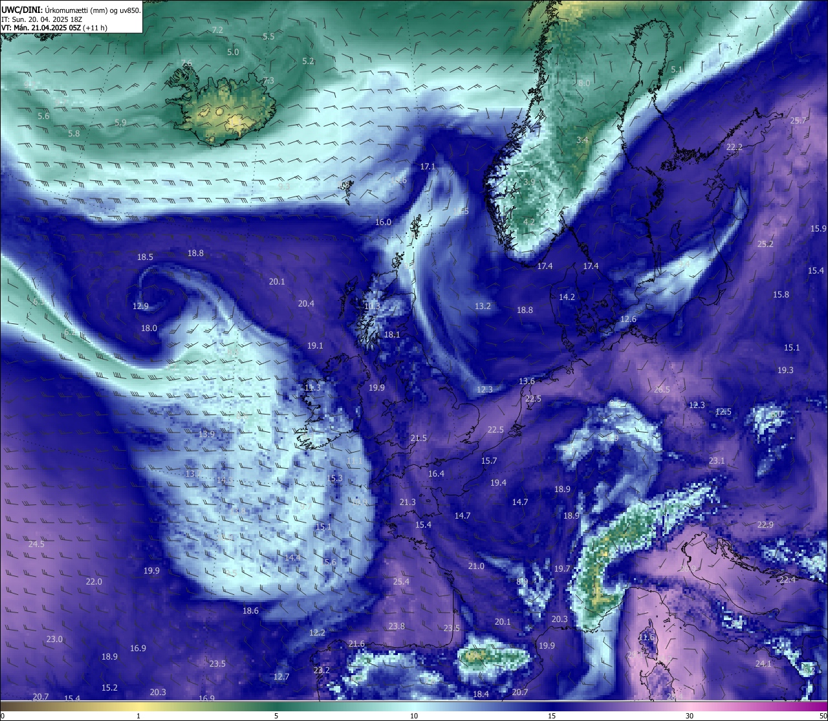This screenshot has height=721, width=828.
Task: Click the map value 12.9 at the low center
Action: pyautogui.click(x=140, y=307)
